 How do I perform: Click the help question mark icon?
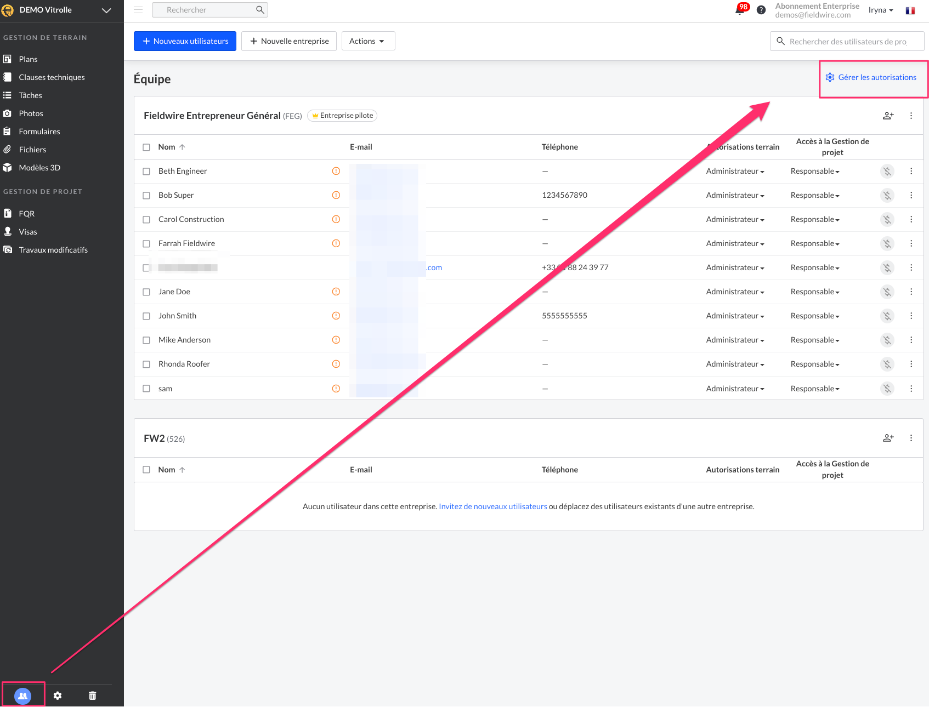coord(761,10)
